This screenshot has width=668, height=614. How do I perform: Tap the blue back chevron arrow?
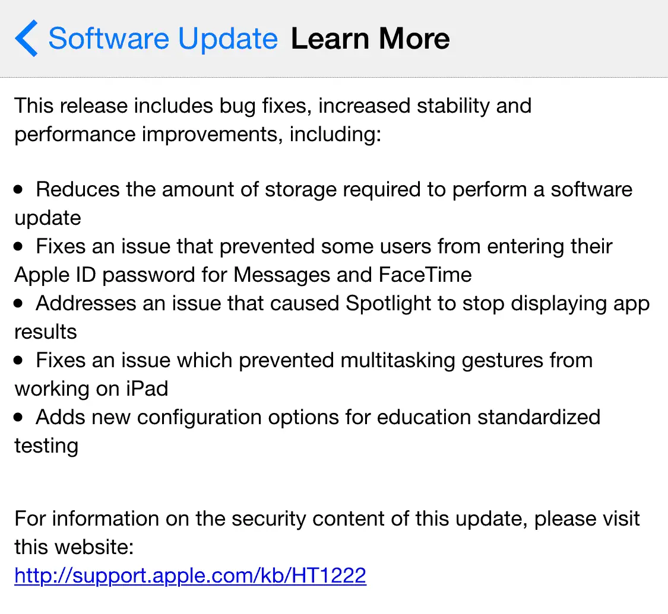[x=26, y=38]
